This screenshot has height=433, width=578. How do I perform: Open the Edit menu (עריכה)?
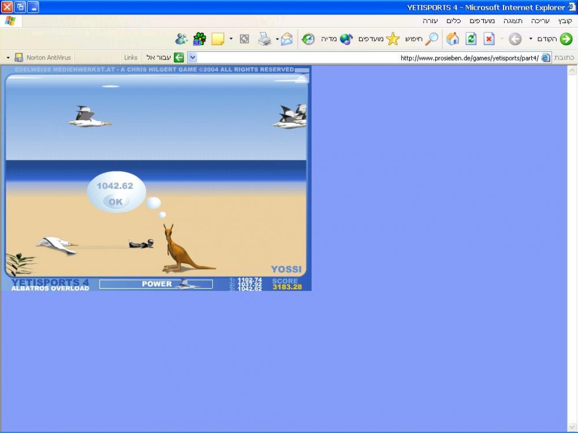coord(540,21)
